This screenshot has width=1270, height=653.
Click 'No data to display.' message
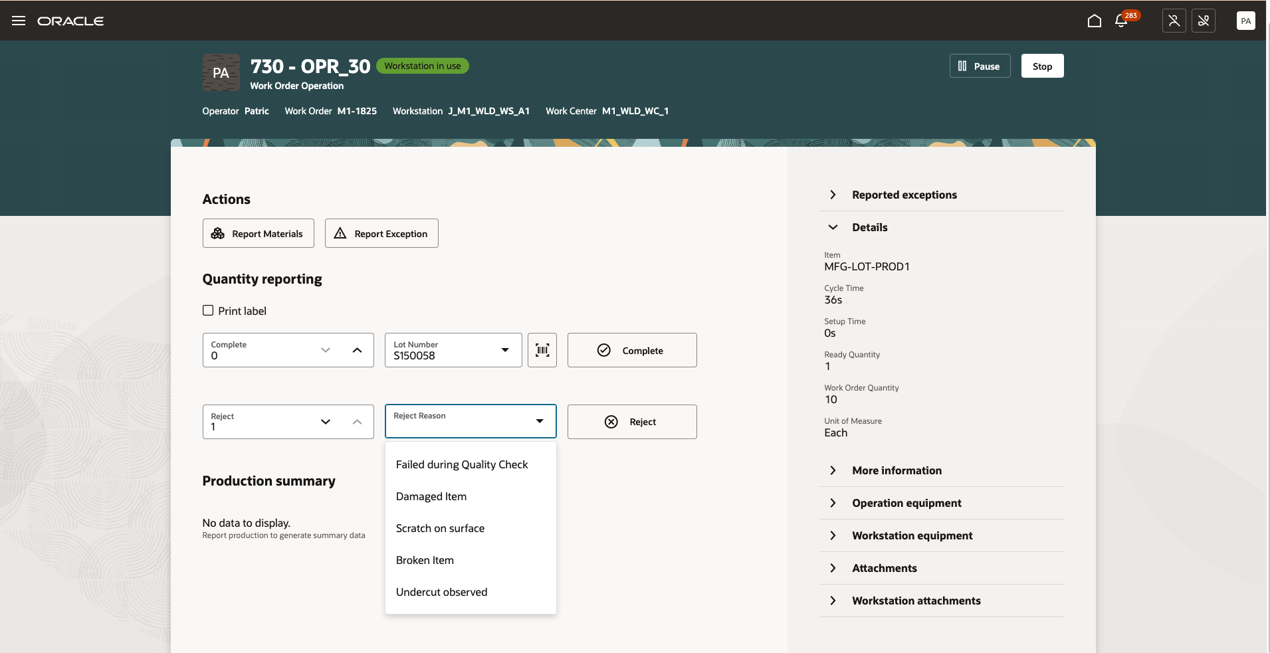(247, 523)
